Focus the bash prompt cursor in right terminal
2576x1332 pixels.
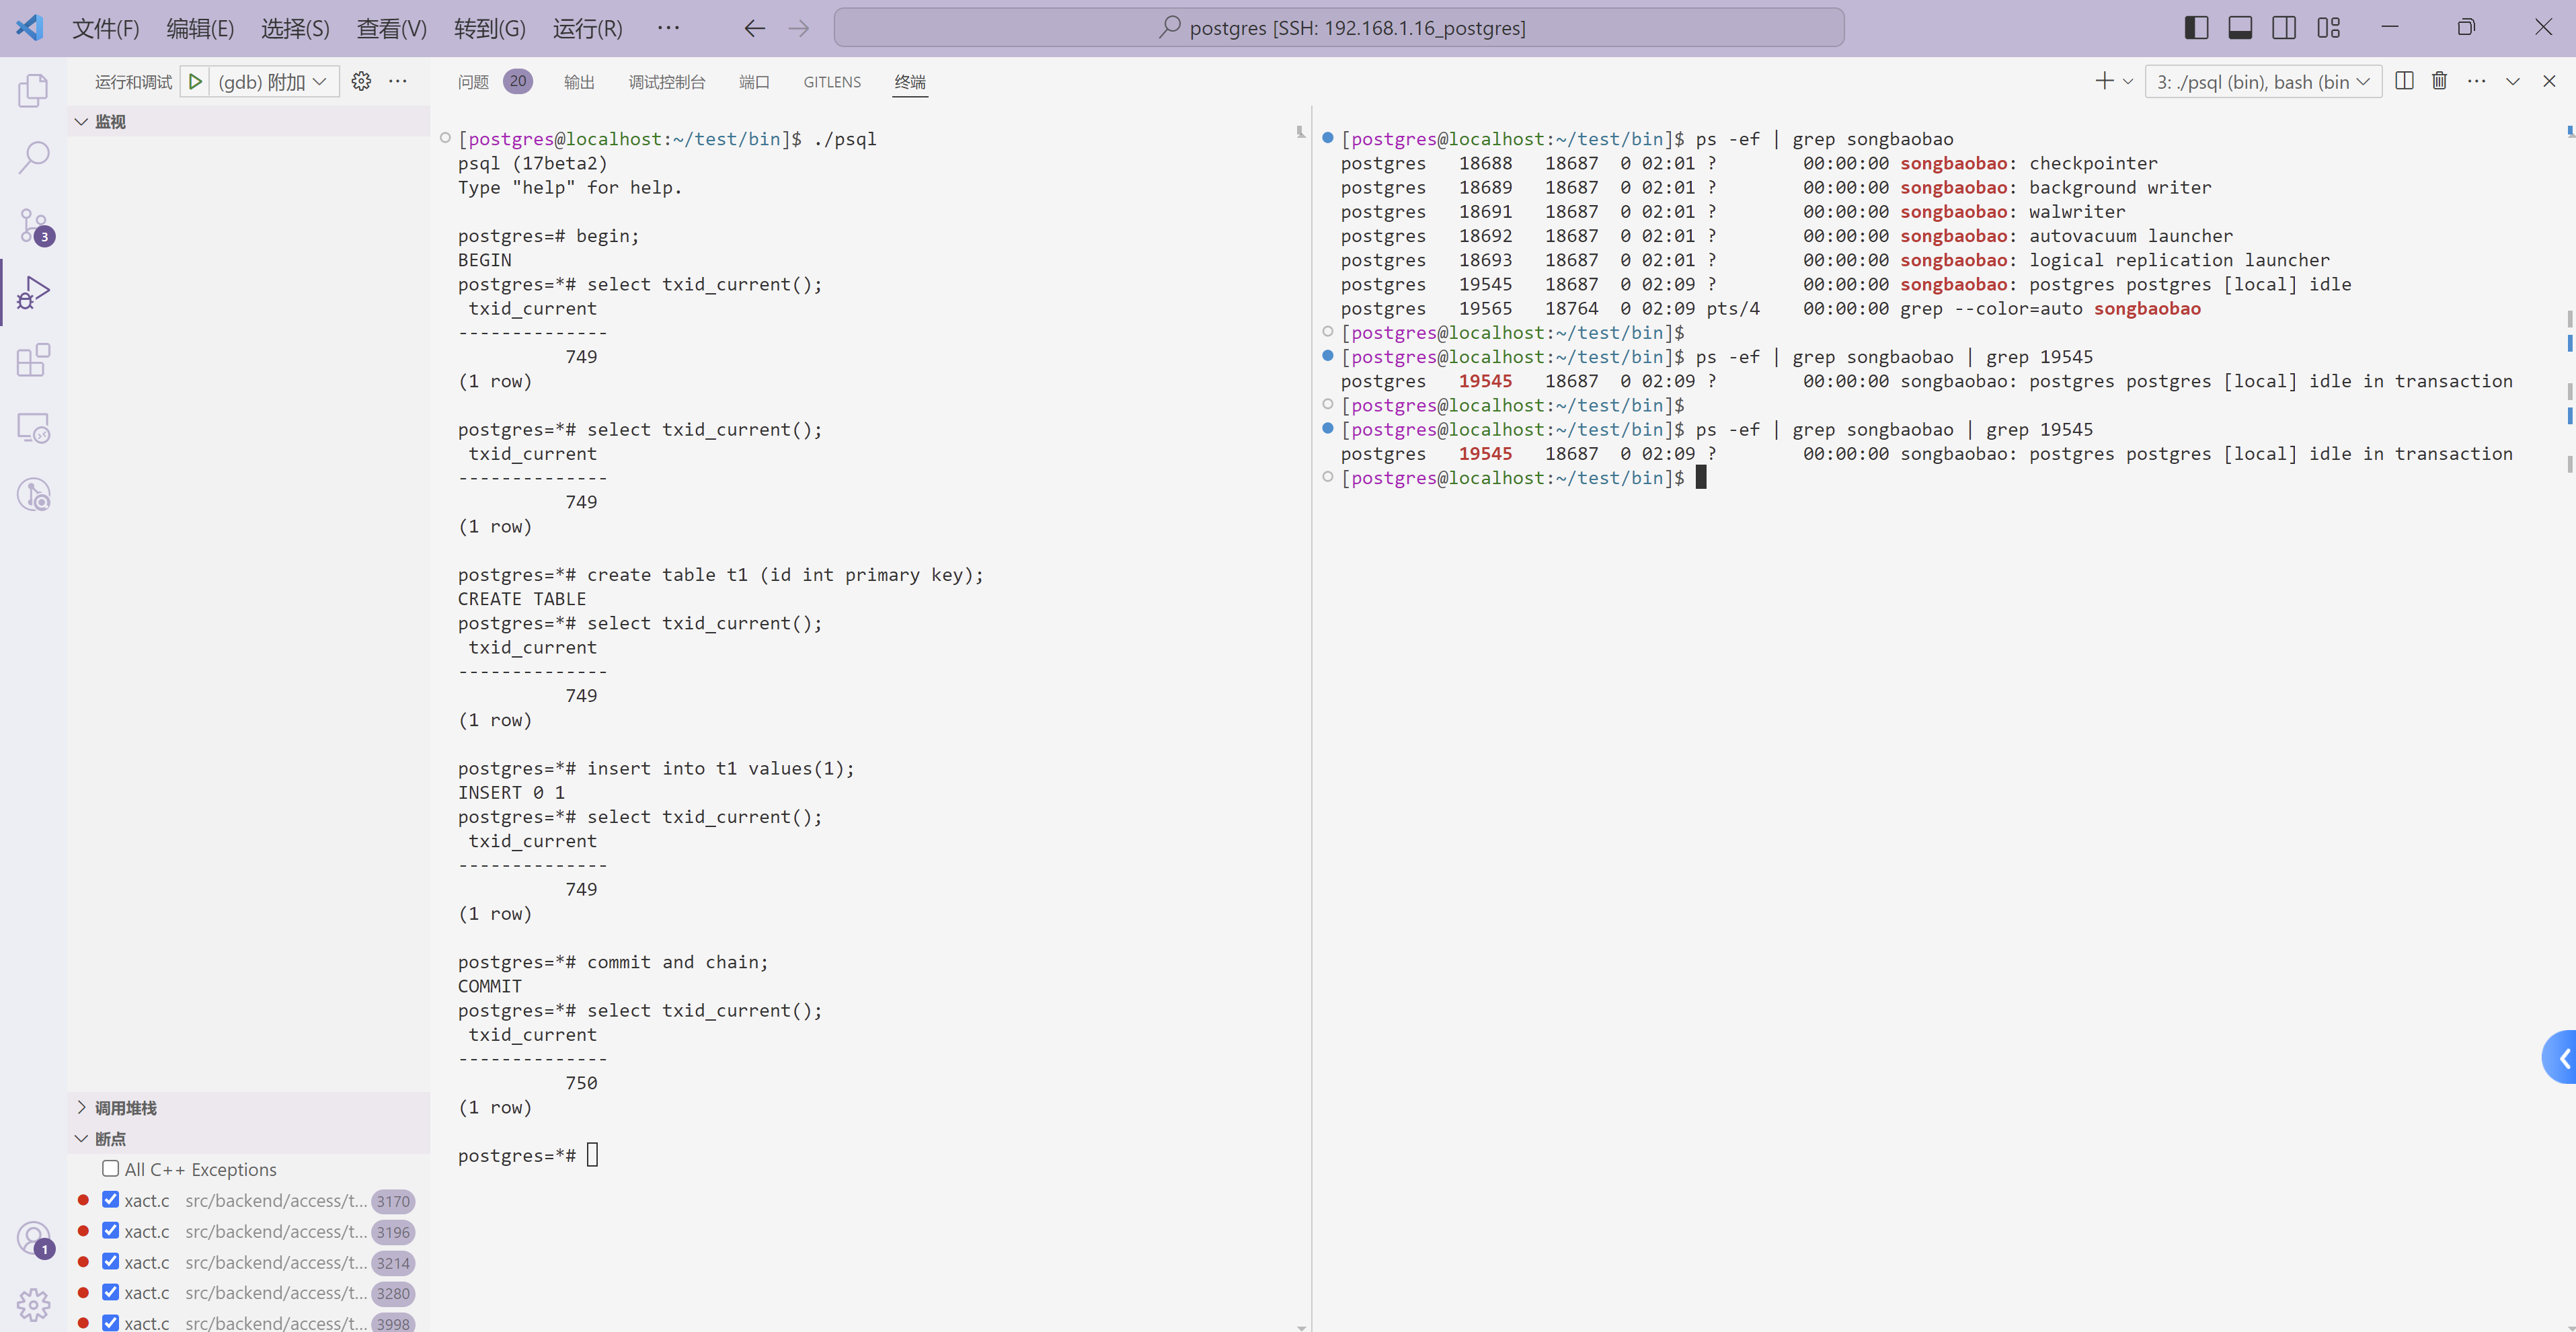coord(1701,477)
